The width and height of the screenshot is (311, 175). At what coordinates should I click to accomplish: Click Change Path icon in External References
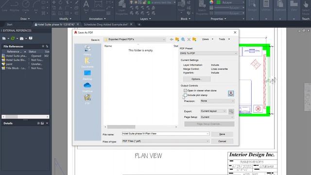[21, 38]
